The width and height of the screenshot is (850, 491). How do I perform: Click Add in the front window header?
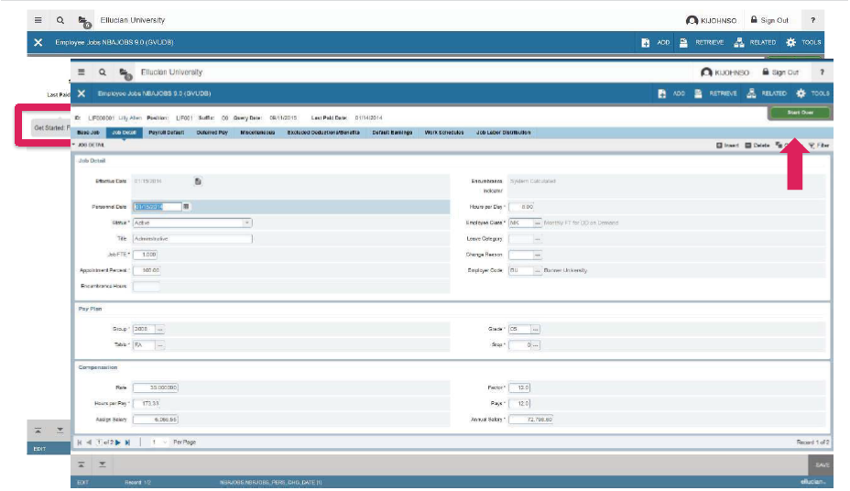click(671, 93)
